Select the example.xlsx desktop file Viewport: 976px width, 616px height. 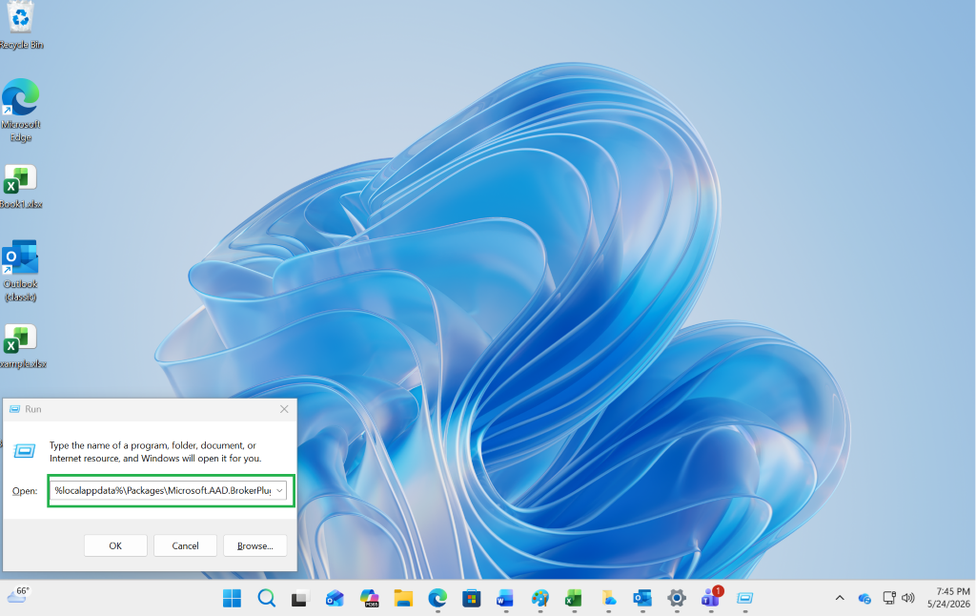click(21, 346)
